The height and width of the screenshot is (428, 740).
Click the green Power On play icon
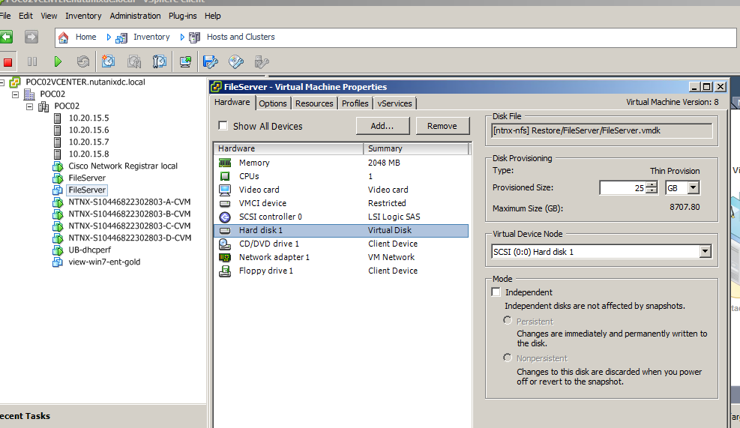pyautogui.click(x=58, y=61)
